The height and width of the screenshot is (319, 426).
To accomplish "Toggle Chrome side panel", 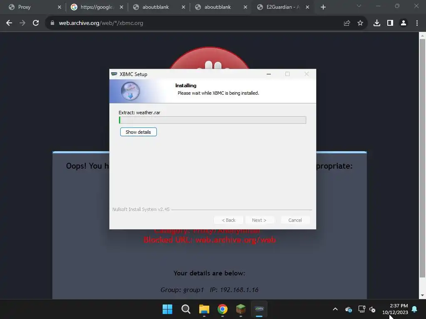I will [x=390, y=23].
